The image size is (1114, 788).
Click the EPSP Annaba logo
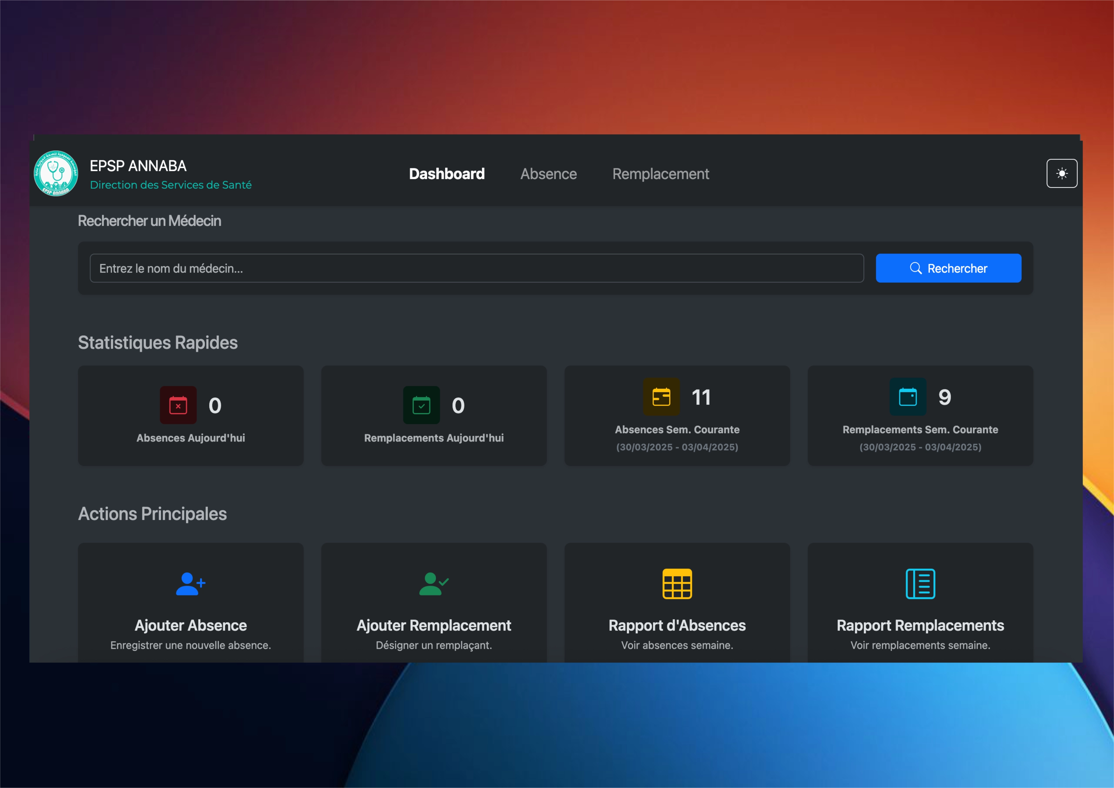pyautogui.click(x=56, y=173)
